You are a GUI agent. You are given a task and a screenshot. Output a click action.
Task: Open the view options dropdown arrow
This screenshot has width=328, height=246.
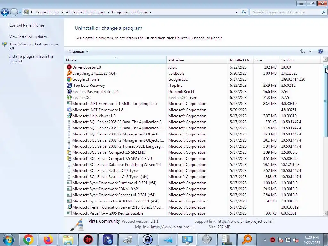point(310,51)
